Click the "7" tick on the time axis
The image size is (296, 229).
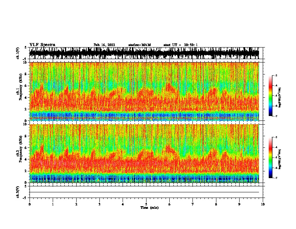coord(193,204)
